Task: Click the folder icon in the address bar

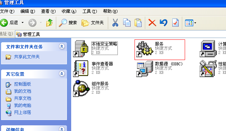Action: tap(19, 34)
